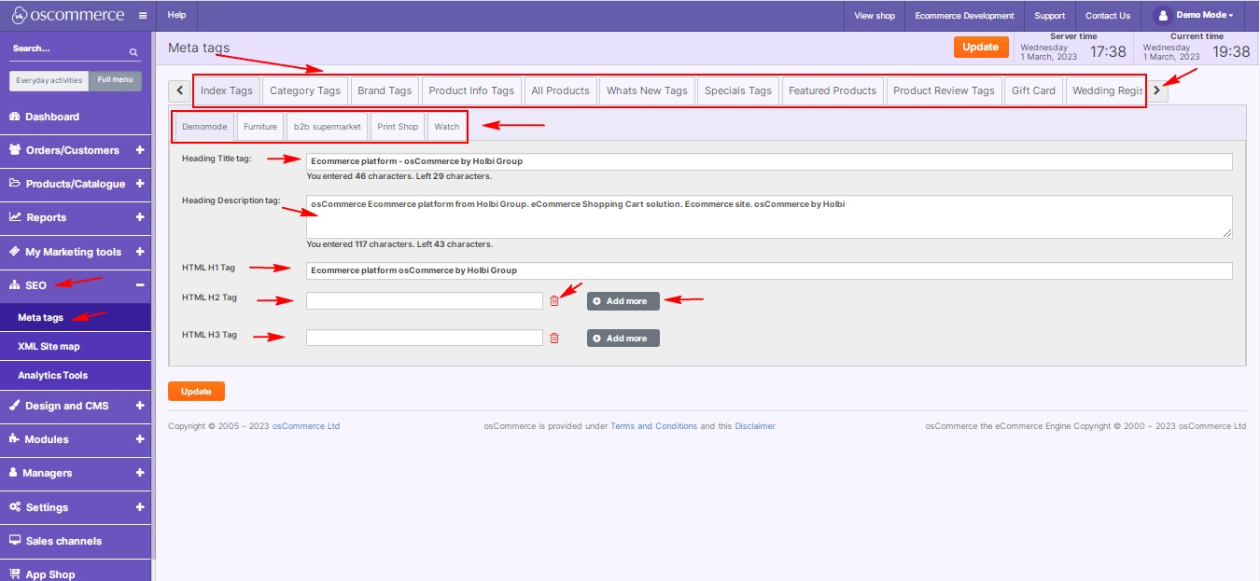Screen dimensions: 1260x581
Task: Expand Design and CMS section
Action: coord(140,406)
